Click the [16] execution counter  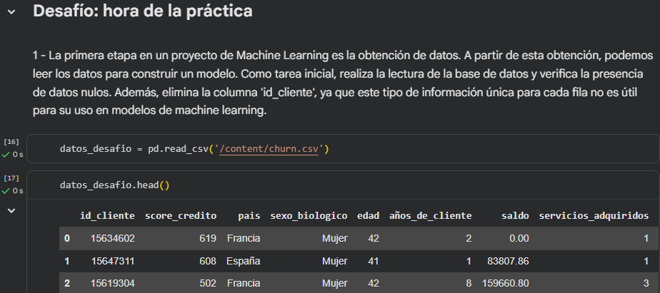[x=11, y=142]
